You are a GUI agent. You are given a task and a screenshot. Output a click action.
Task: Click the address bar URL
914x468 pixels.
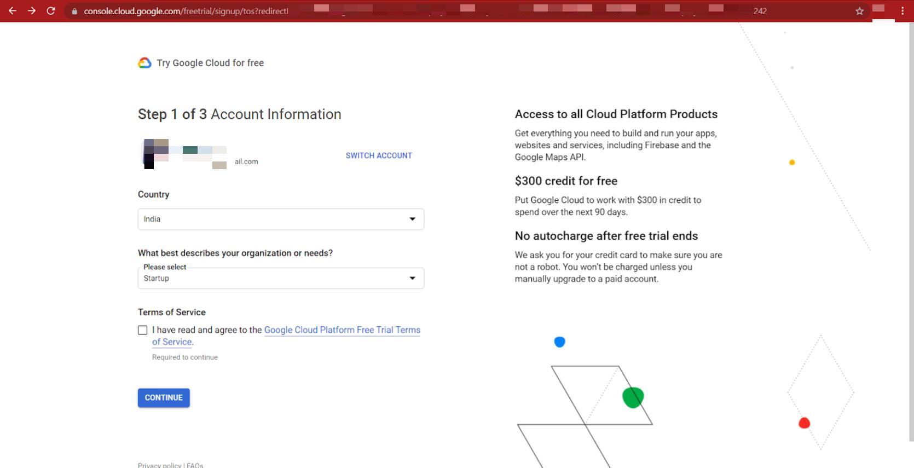pos(186,11)
